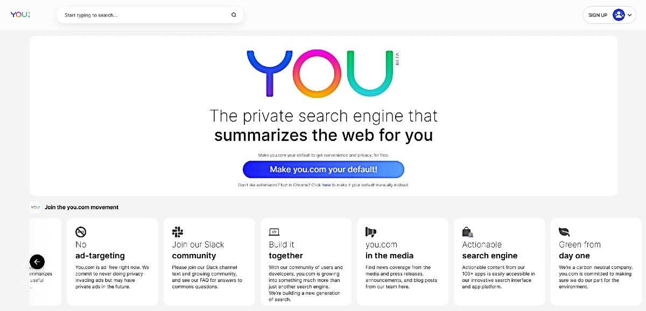Viewport: 646px width, 311px height.
Task: Open the Join our Slack community card
Action: click(209, 261)
